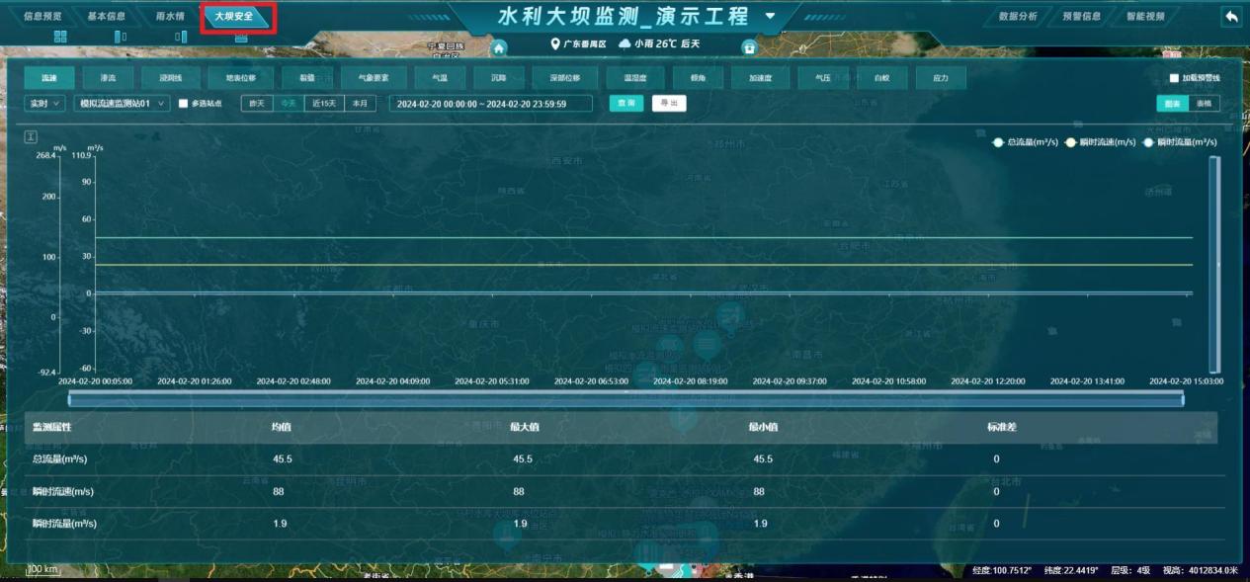The image size is (1250, 582).
Task: Click the back arrow icon at top right
Action: tap(1230, 17)
